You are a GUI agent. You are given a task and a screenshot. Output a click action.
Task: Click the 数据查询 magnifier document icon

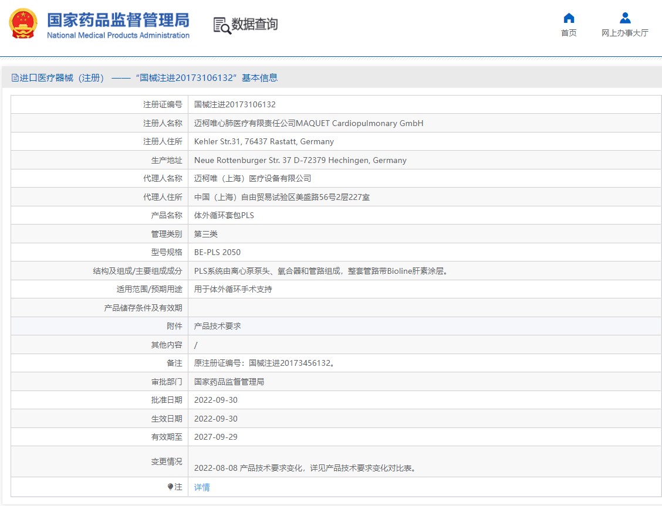pos(222,25)
